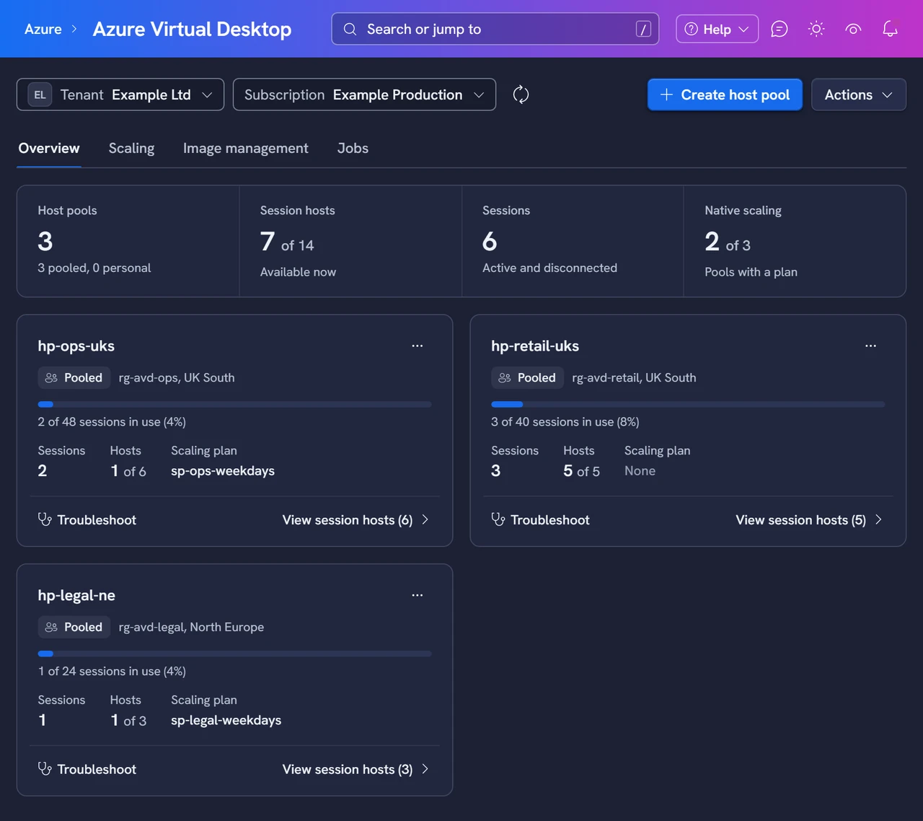Click 'rg-avd-ops, UK South' text
Screen dimensions: 923x821
pos(177,377)
